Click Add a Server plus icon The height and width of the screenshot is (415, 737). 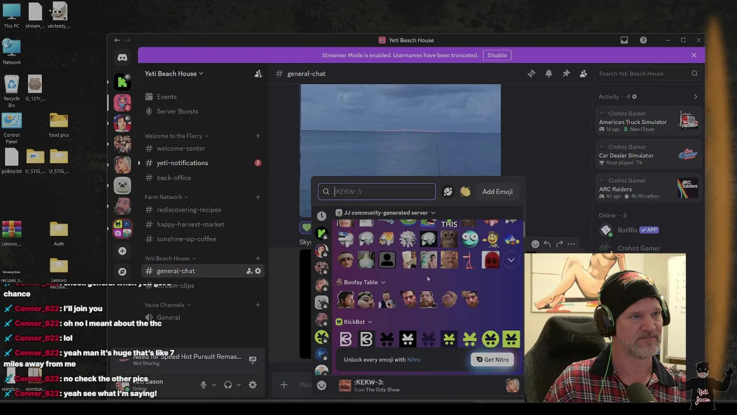pos(122,251)
